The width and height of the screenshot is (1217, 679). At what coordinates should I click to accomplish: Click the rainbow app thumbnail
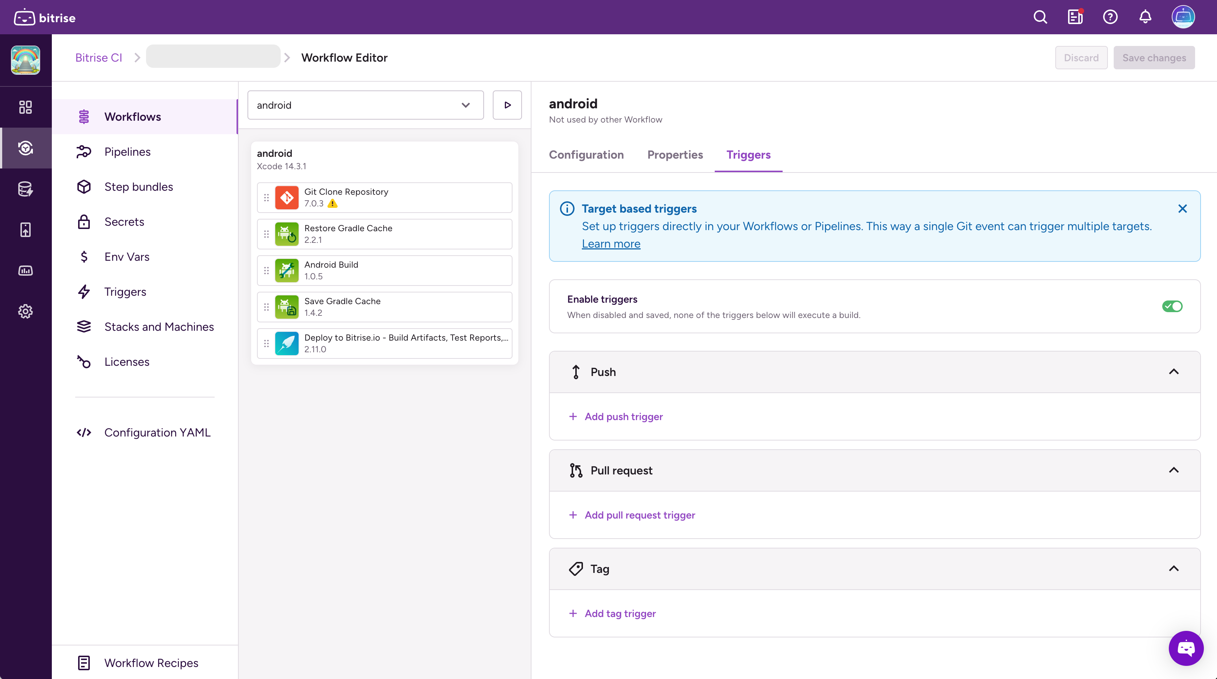26,60
